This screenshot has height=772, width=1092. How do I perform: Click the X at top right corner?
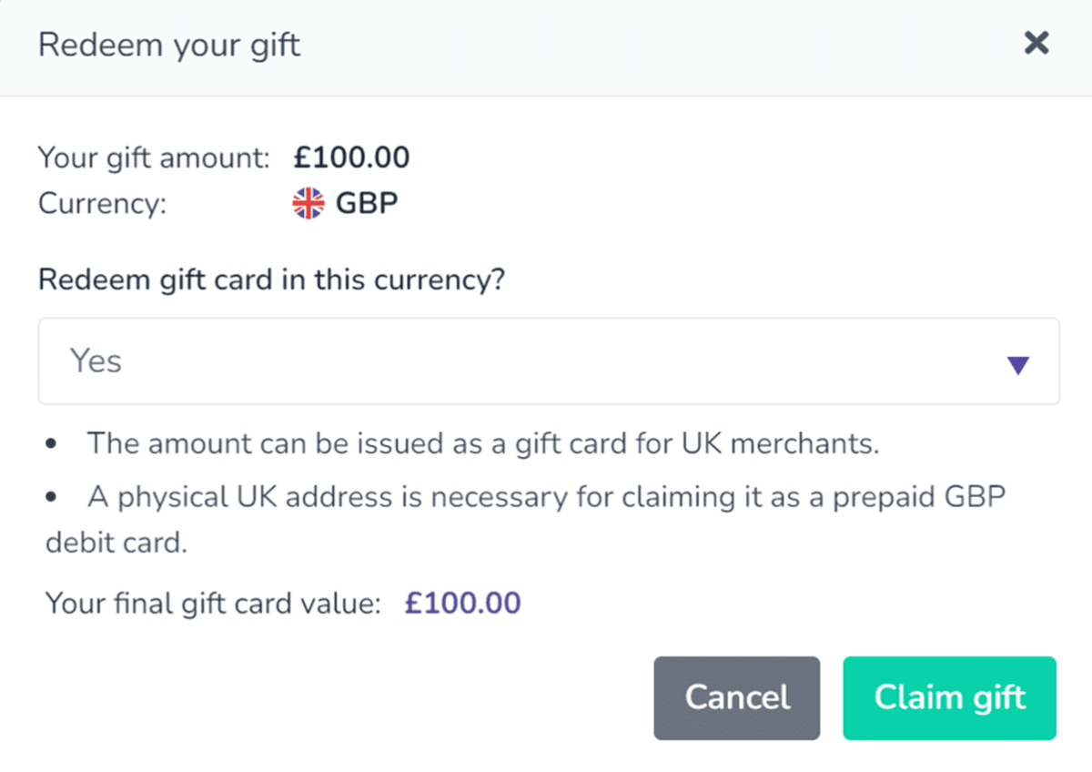tap(1036, 43)
